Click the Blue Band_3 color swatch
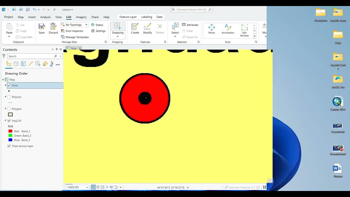Image resolution: width=350 pixels, height=197 pixels. click(x=10, y=140)
